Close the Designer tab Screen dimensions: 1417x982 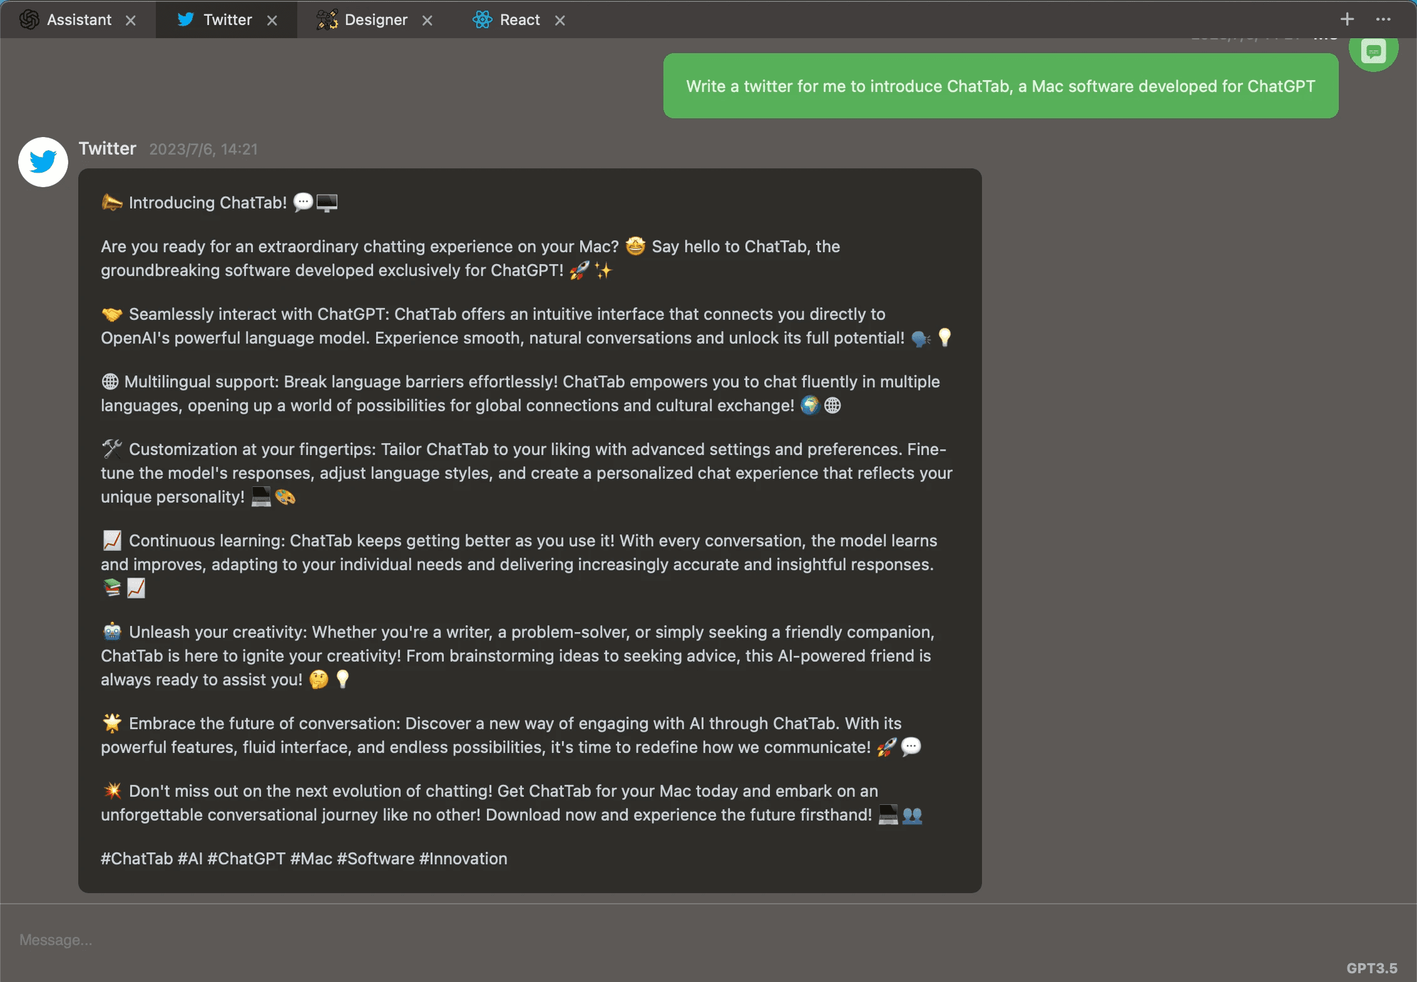point(427,21)
